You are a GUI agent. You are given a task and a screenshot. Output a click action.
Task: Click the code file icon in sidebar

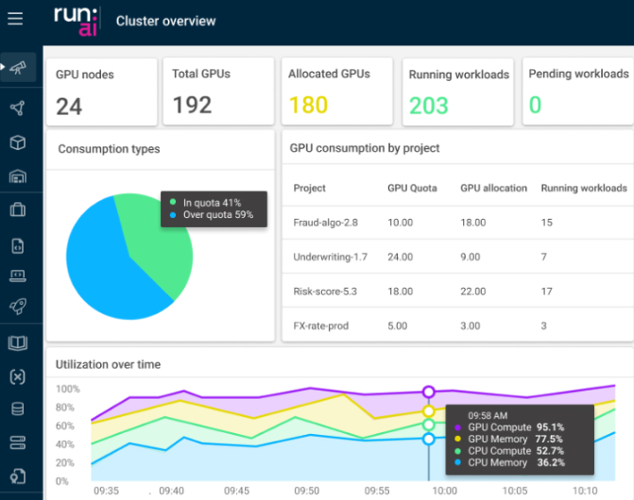click(17, 244)
